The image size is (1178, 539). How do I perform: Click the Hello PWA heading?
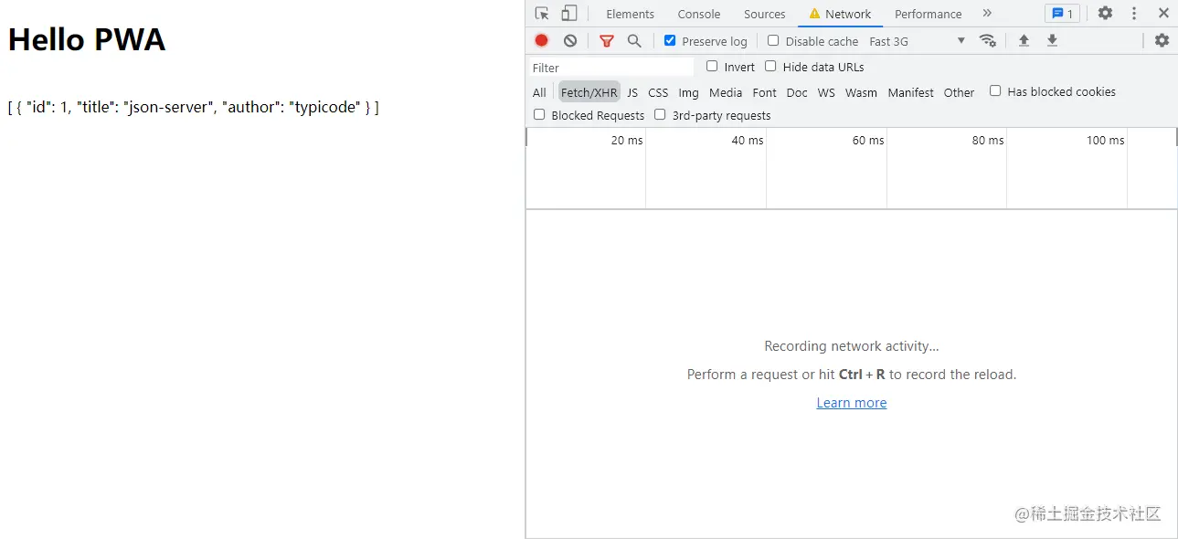click(x=87, y=39)
